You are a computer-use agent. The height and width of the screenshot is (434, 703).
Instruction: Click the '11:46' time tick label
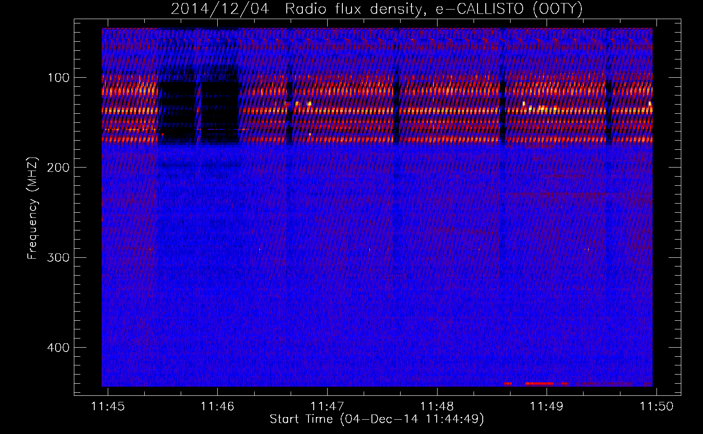(217, 406)
